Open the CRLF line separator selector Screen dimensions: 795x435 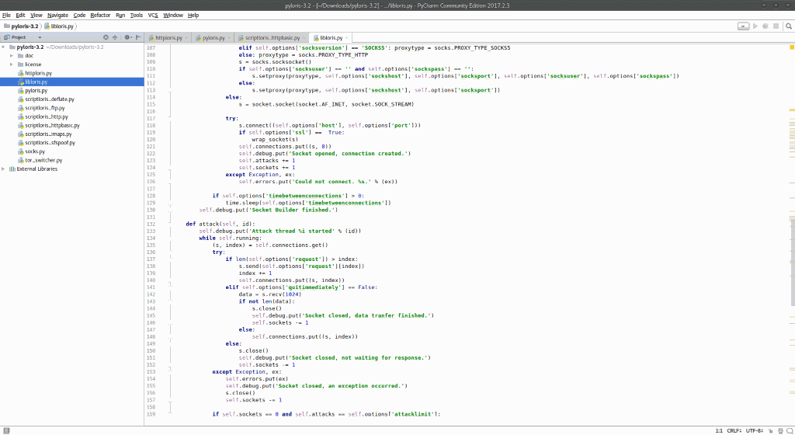coord(734,430)
